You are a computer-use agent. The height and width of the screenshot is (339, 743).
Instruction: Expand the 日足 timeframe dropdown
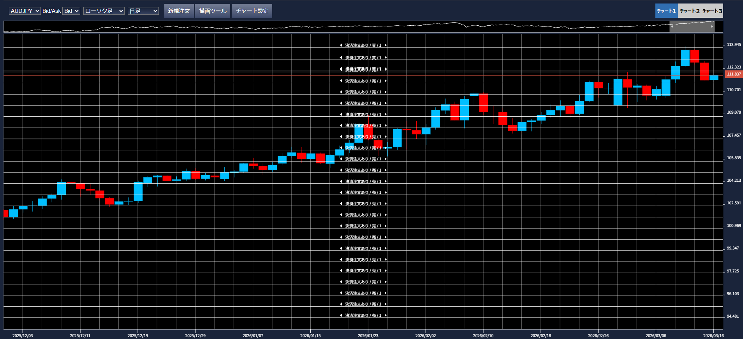tap(143, 11)
